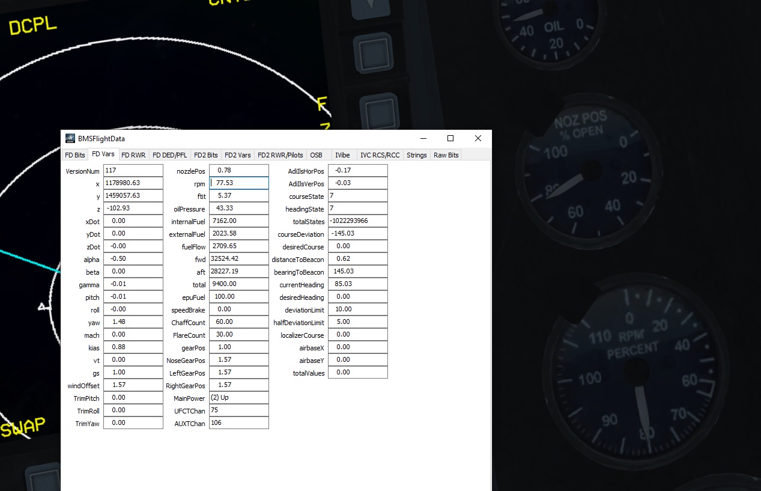This screenshot has width=761, height=491.
Task: Click the courseState value field
Action: [358, 196]
